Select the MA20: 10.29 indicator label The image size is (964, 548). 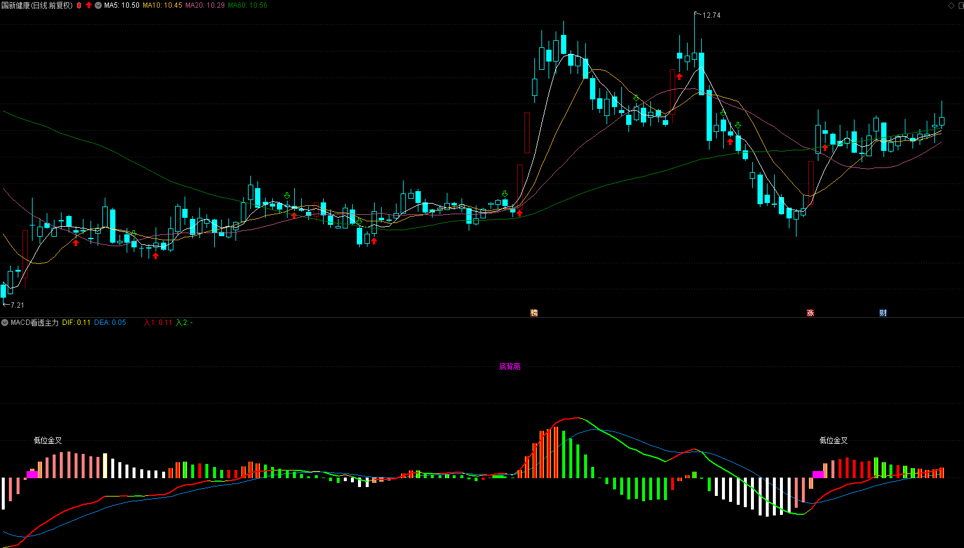tap(205, 5)
